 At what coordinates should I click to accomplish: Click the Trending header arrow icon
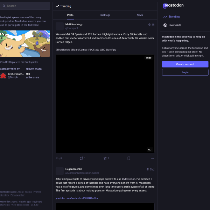[57, 6]
